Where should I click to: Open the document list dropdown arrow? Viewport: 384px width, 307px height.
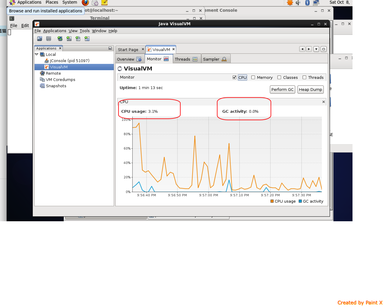tap(316, 49)
